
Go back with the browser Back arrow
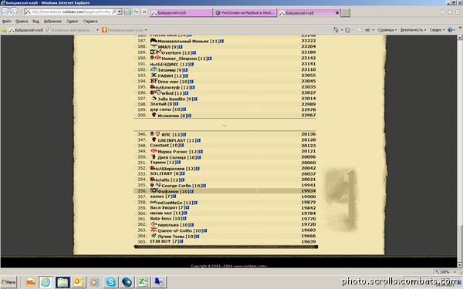coord(5,12)
